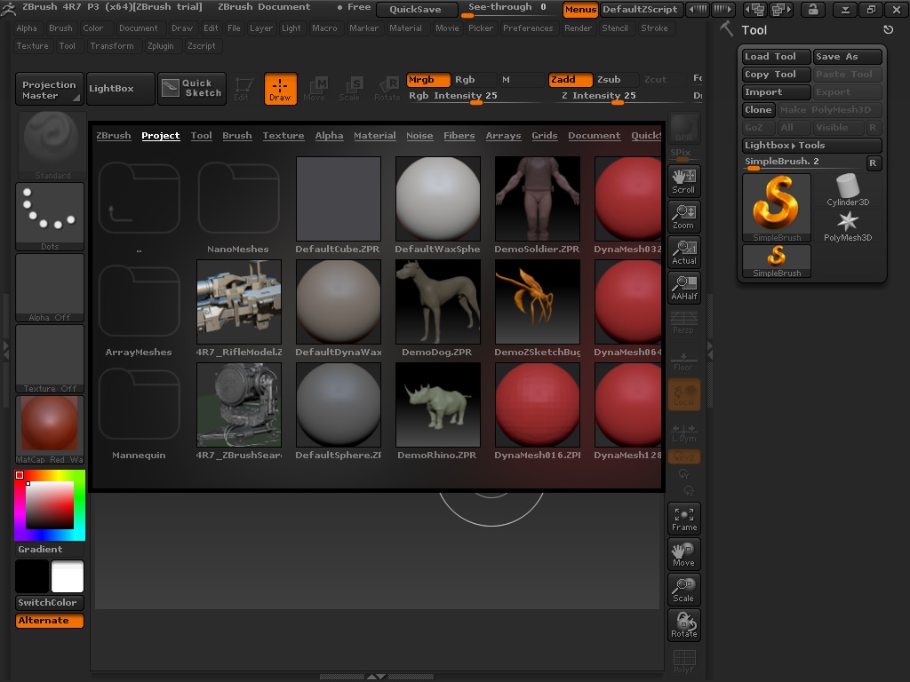
Task: Click the BPR render icon
Action: tap(683, 128)
